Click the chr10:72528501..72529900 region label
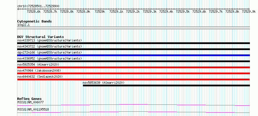 point(38,6)
